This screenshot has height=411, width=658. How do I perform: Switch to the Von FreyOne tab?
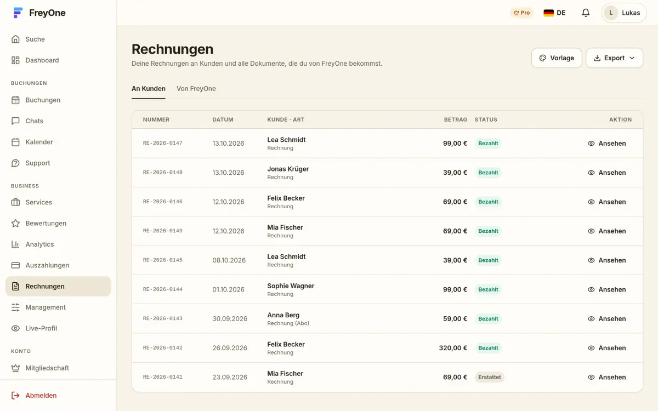(x=196, y=89)
